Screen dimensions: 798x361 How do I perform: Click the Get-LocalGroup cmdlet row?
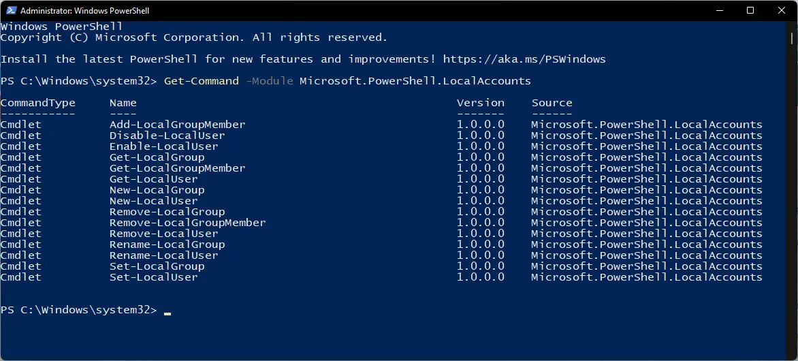(381, 157)
